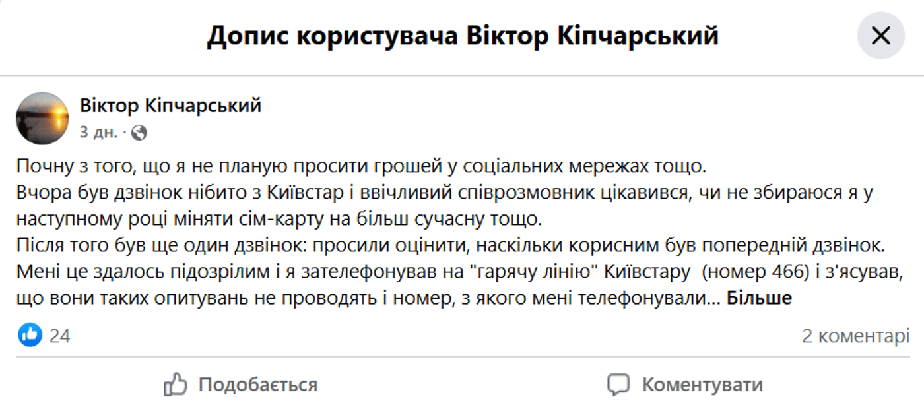924x407 pixels.
Task: Click the globe public-visibility icon
Action: pyautogui.click(x=139, y=133)
